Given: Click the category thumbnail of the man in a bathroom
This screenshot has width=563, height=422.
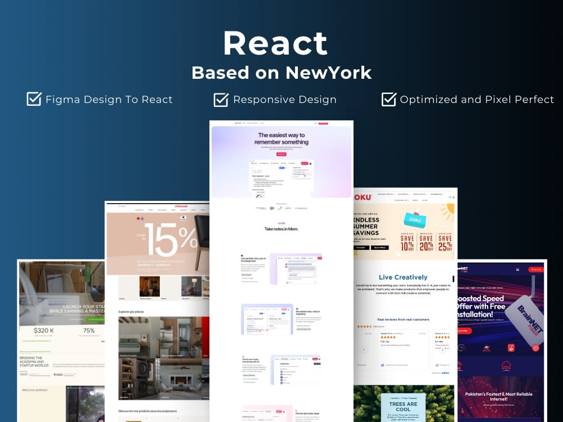Looking at the screenshot, I should pos(149,286).
